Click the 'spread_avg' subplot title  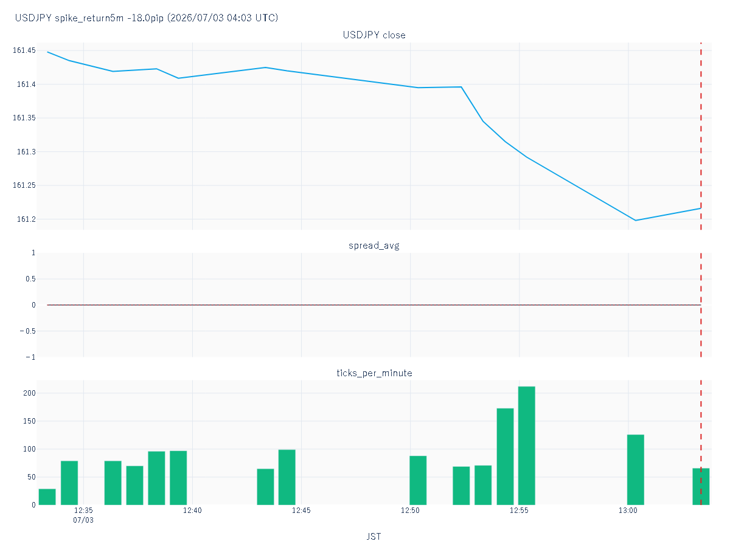coord(374,246)
